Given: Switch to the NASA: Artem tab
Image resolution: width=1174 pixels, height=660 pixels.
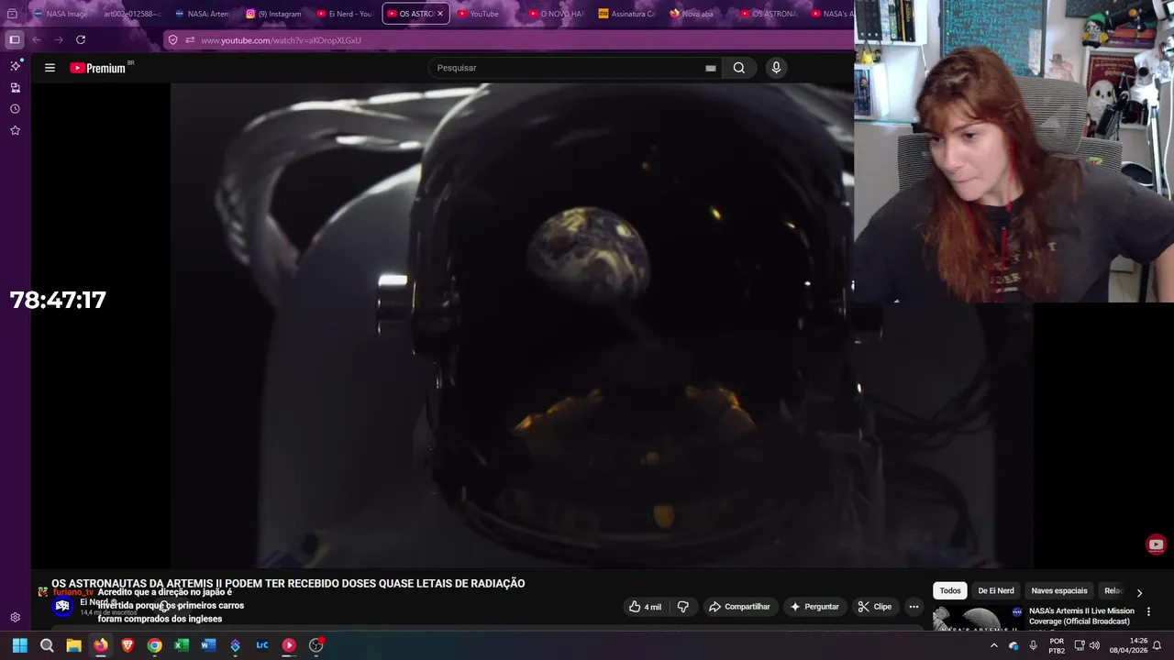Looking at the screenshot, I should 203,14.
